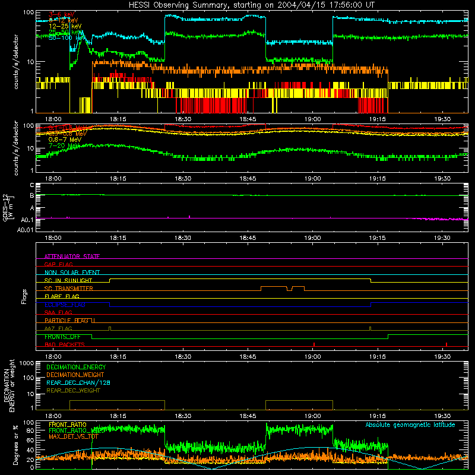
Task: Click the Degrees or % axis title
Action: (15, 445)
